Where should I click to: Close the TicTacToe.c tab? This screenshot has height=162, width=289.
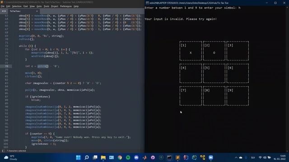37,11
